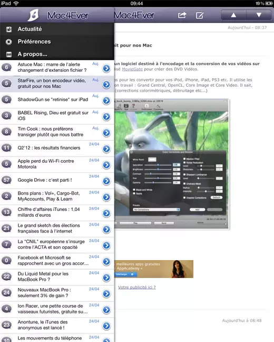Follow the MovieGate link in the article
This screenshot has width=274, height=342.
[132, 69]
